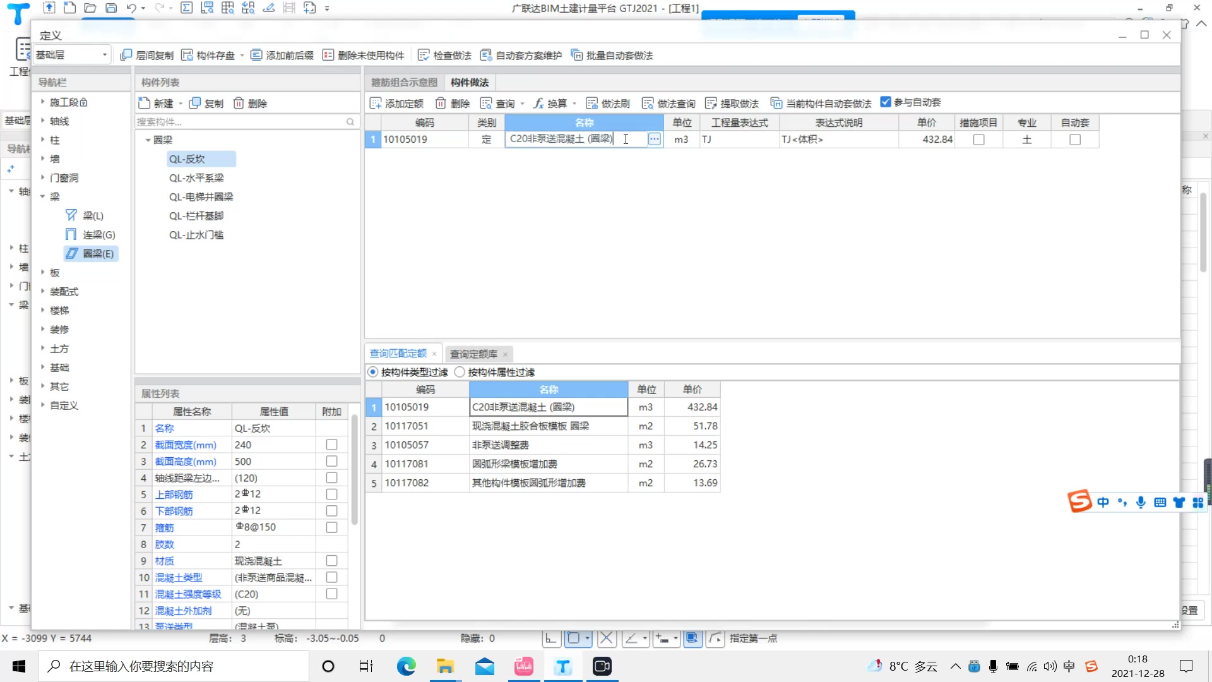This screenshot has width=1212, height=682.
Task: Click the 层间复制 toolbar icon
Action: [x=126, y=55]
